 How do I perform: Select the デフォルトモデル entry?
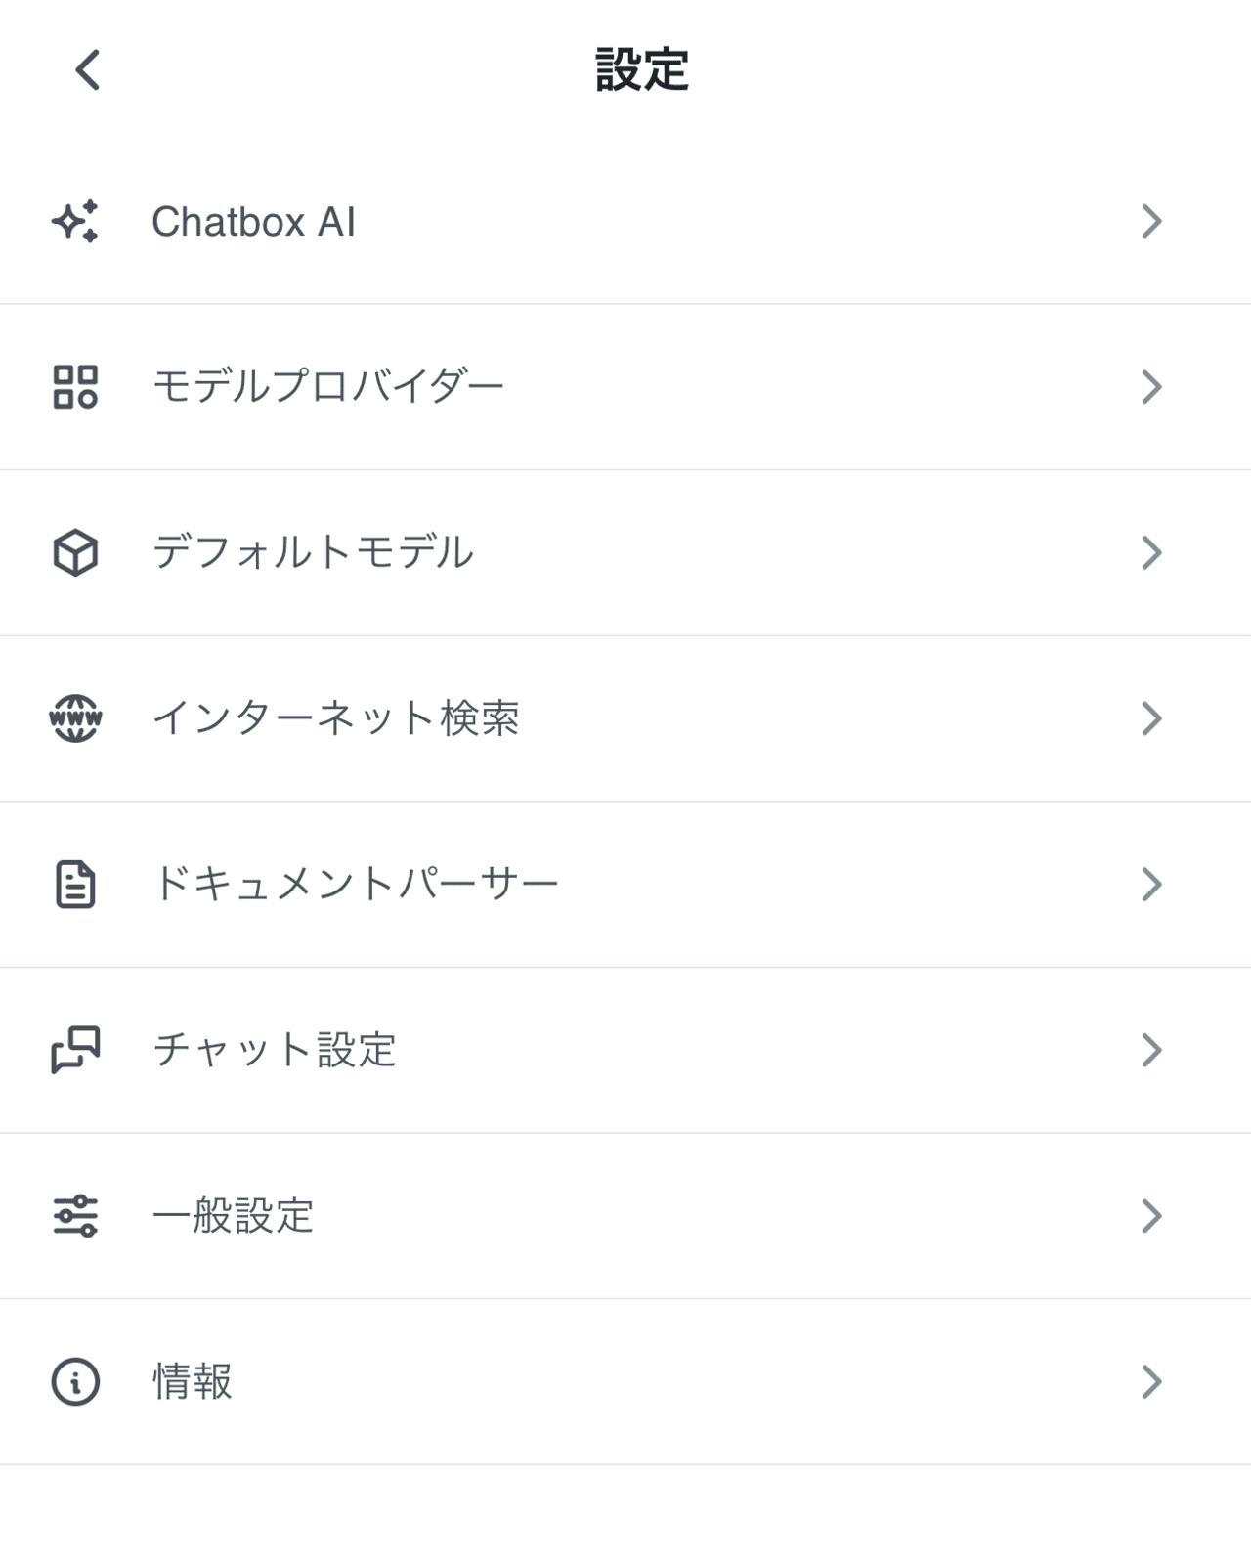pos(313,553)
